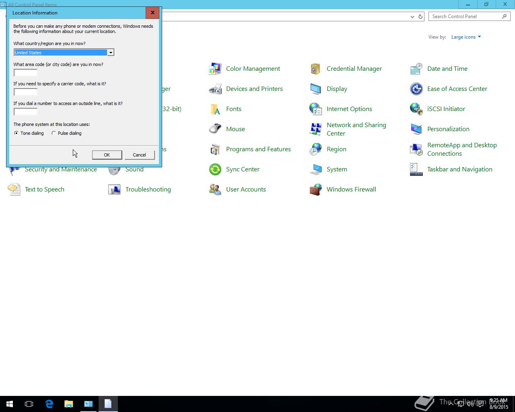Expand the address bar history dropdown arrow
The image size is (515, 412).
412,16
